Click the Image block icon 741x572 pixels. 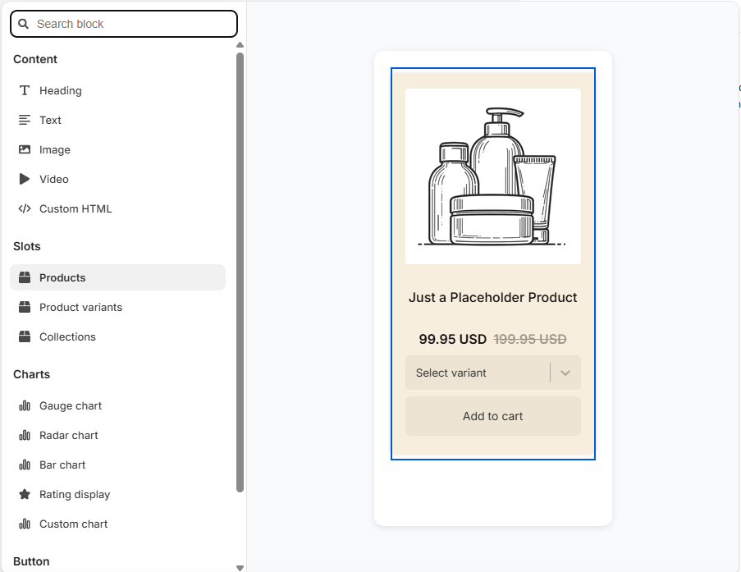pos(25,149)
